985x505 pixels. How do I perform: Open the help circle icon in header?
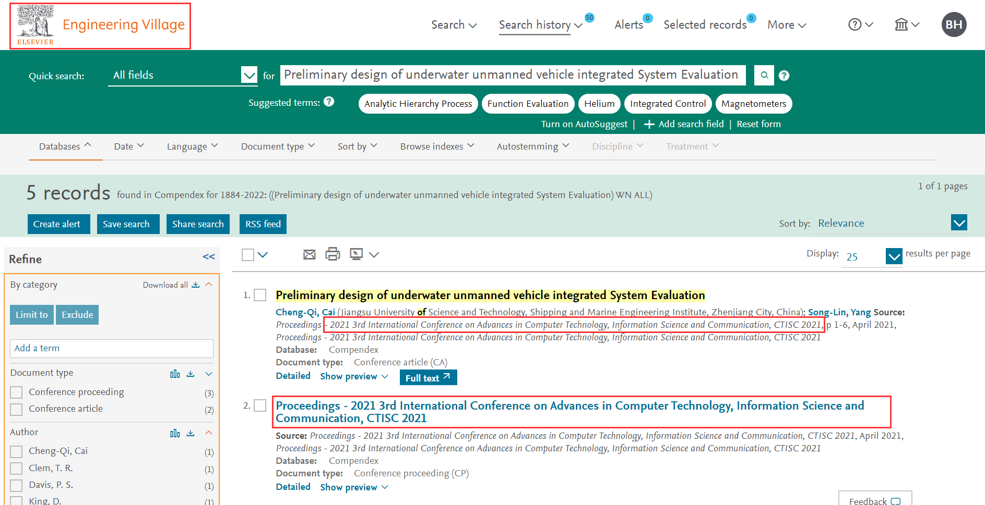(x=855, y=24)
